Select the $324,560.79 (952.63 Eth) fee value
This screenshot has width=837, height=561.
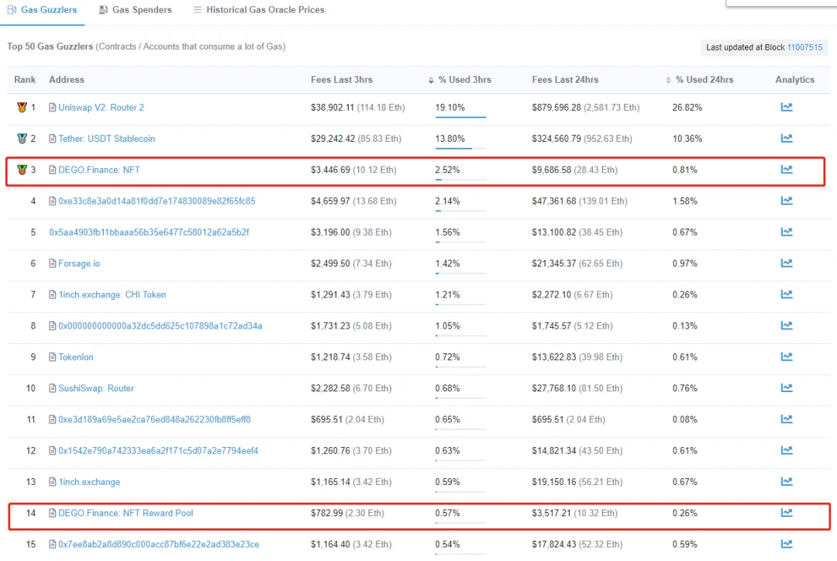(x=582, y=139)
